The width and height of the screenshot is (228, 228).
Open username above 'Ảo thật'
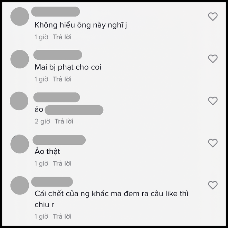pos(59,140)
